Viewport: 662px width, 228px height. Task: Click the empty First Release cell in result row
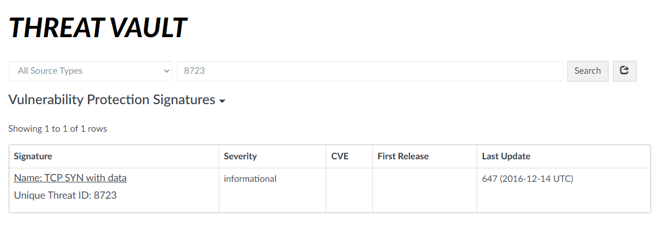pyautogui.click(x=424, y=190)
